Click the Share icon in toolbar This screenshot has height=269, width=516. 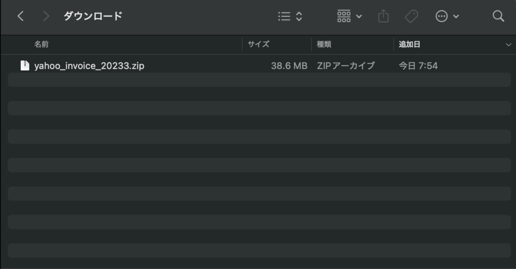click(x=383, y=17)
